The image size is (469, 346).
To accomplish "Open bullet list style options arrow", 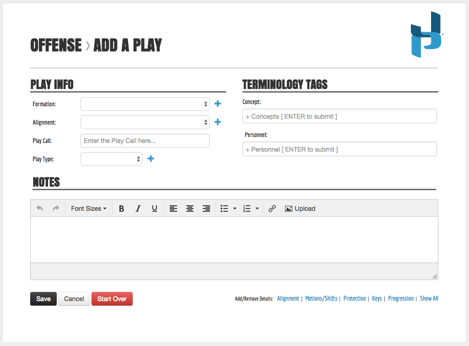I will click(x=235, y=209).
